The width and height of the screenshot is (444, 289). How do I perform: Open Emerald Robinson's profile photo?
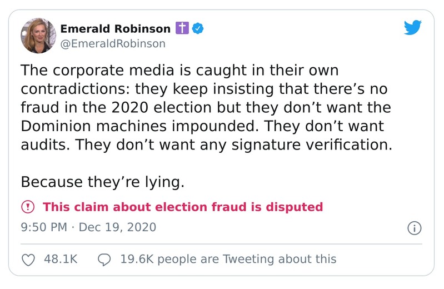pyautogui.click(x=38, y=36)
